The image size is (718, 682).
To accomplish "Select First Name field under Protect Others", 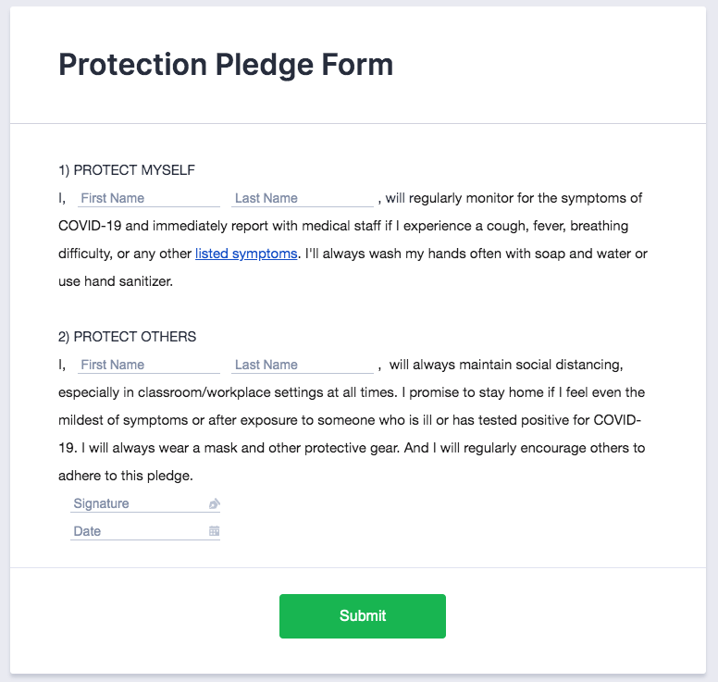I will tap(146, 365).
